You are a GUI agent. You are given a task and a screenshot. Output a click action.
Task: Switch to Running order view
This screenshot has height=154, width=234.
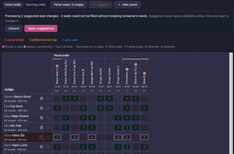click(36, 5)
